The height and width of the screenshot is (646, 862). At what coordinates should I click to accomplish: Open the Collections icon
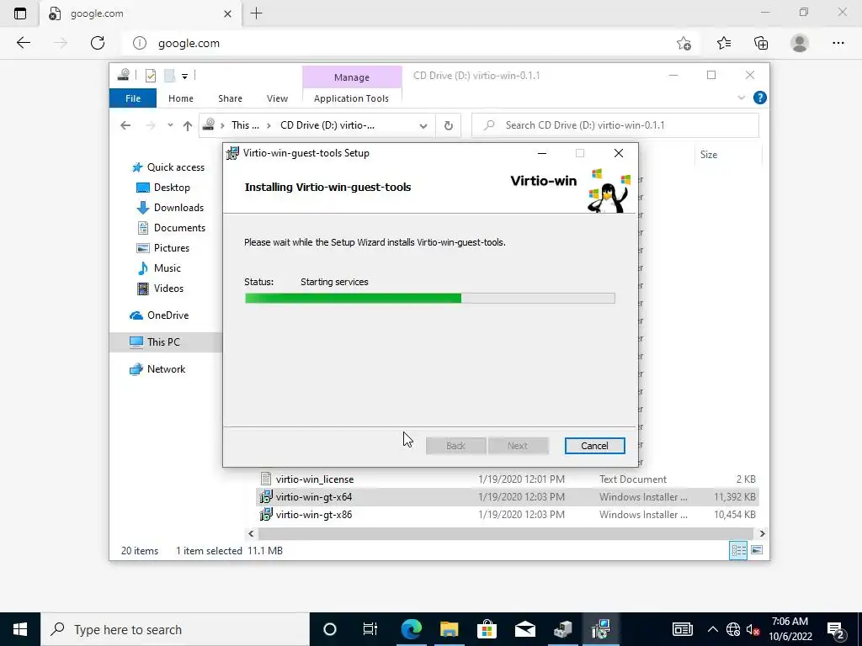click(761, 43)
